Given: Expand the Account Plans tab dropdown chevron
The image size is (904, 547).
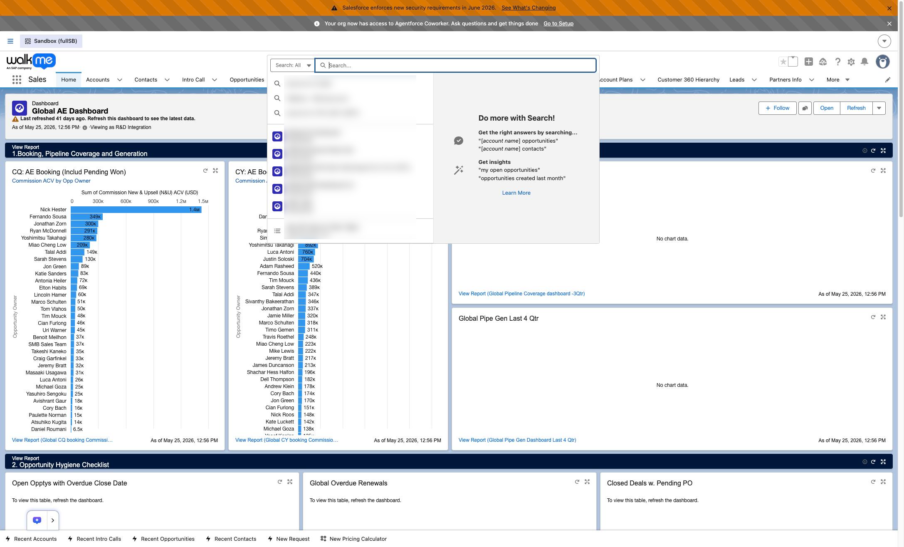Looking at the screenshot, I should (x=643, y=80).
